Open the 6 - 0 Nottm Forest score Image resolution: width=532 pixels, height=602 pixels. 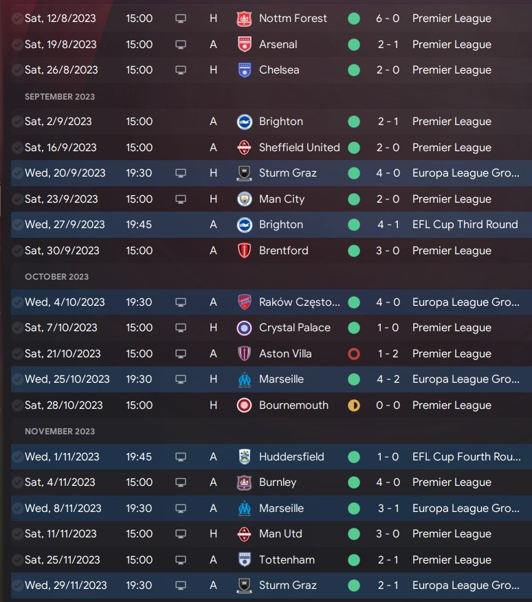388,19
